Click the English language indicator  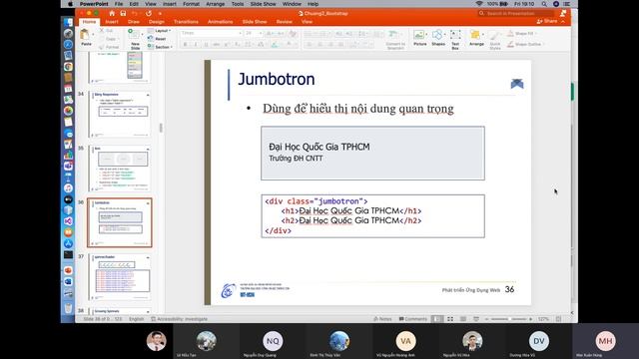(x=136, y=319)
